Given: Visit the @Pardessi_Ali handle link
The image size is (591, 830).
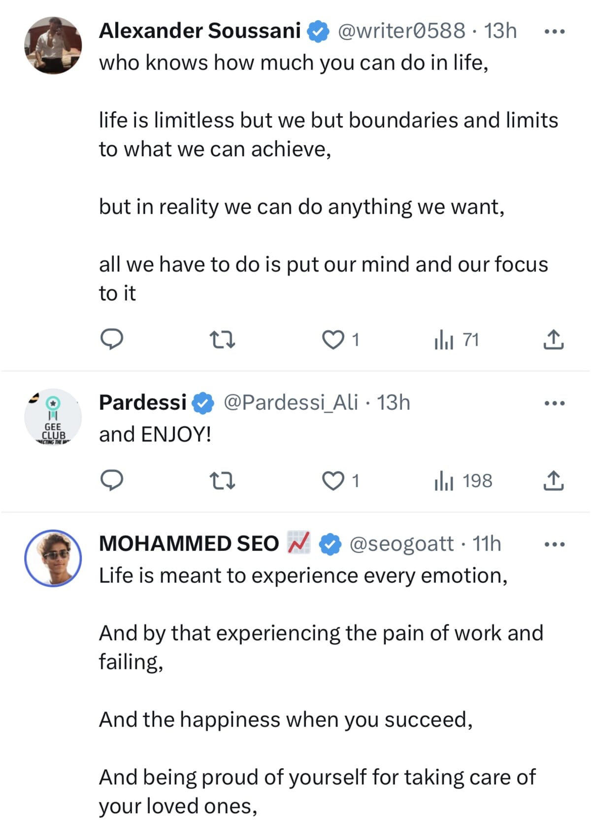Looking at the screenshot, I should (291, 402).
